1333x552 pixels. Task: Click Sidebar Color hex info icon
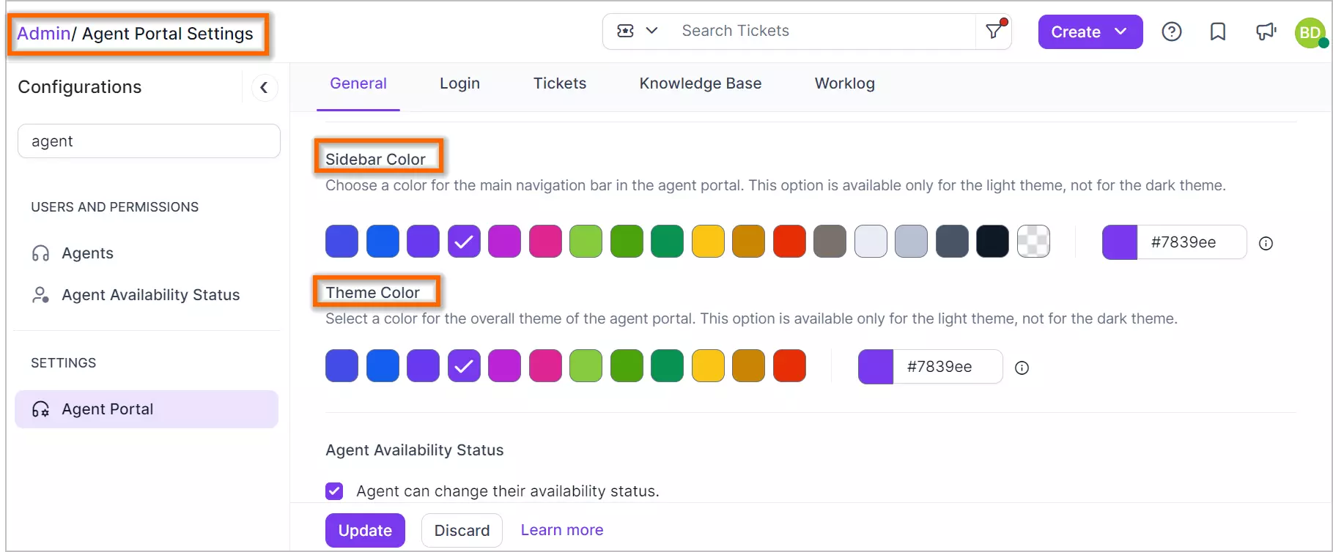(x=1266, y=243)
